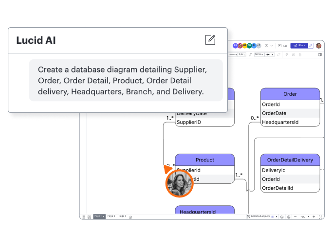Click the lightning bolt action icon
Image resolution: width=331 pixels, height=248 pixels.
pyautogui.click(x=287, y=54)
